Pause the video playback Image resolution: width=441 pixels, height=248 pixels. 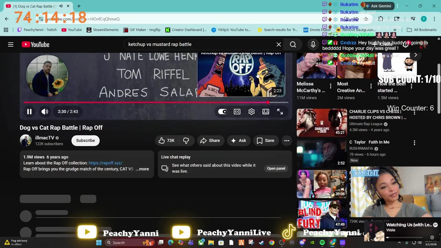tap(29, 112)
